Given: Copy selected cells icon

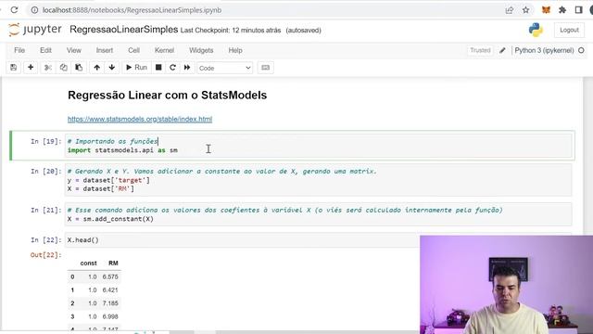Looking at the screenshot, I should [x=63, y=68].
